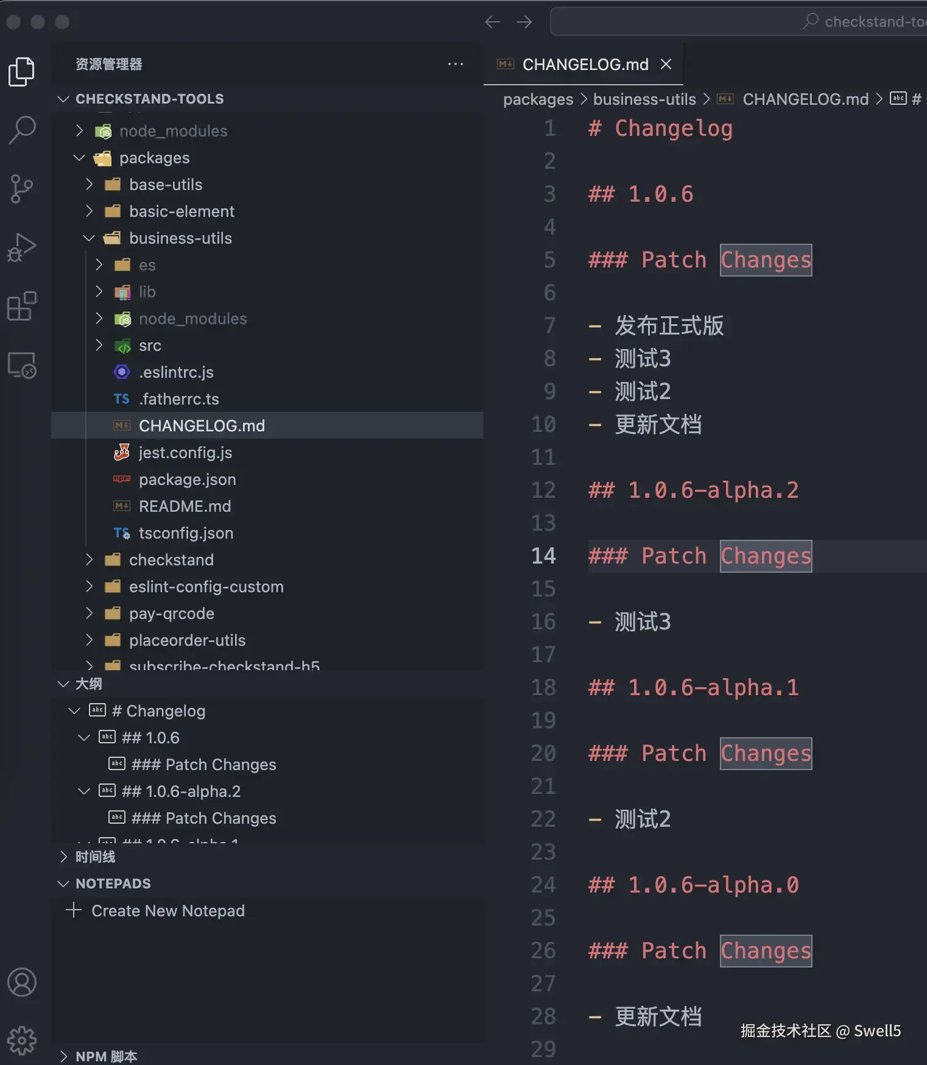This screenshot has height=1065, width=927.
Task: Click the package.json npm icon
Action: [x=122, y=479]
